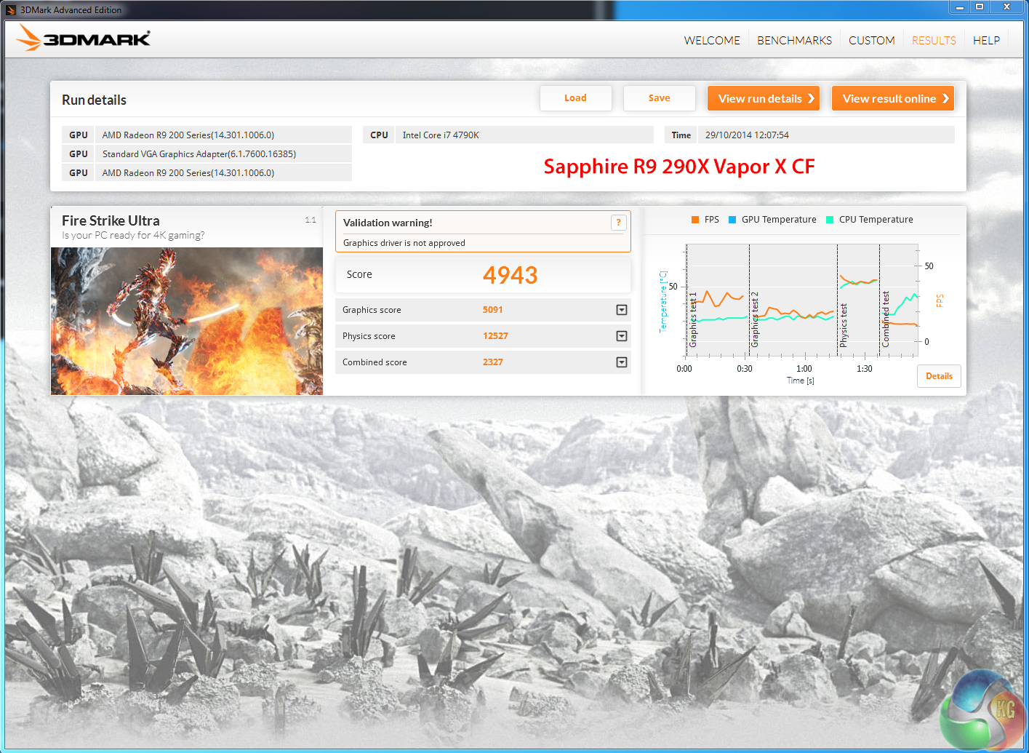This screenshot has width=1029, height=753.
Task: Click the Graphics score value 5091
Action: pyautogui.click(x=493, y=310)
